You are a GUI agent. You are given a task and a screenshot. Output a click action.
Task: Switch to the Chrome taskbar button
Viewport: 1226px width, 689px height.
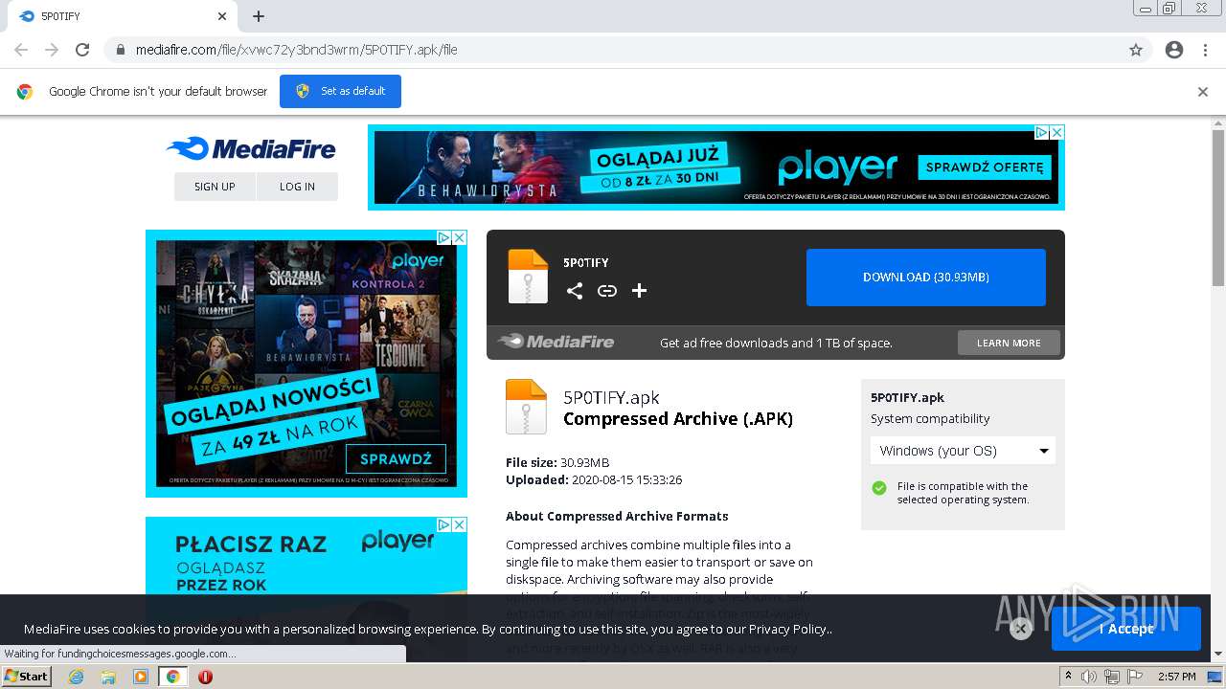click(x=173, y=677)
